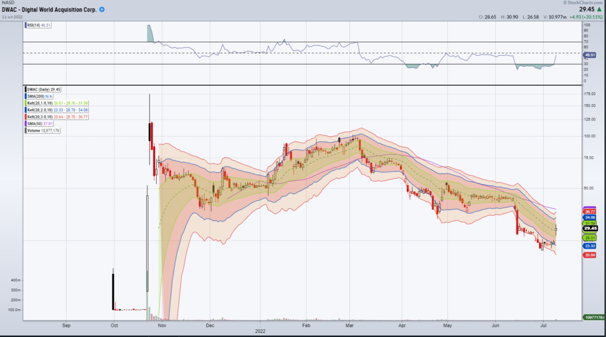Click the Oct label on the time axis

tap(114, 325)
